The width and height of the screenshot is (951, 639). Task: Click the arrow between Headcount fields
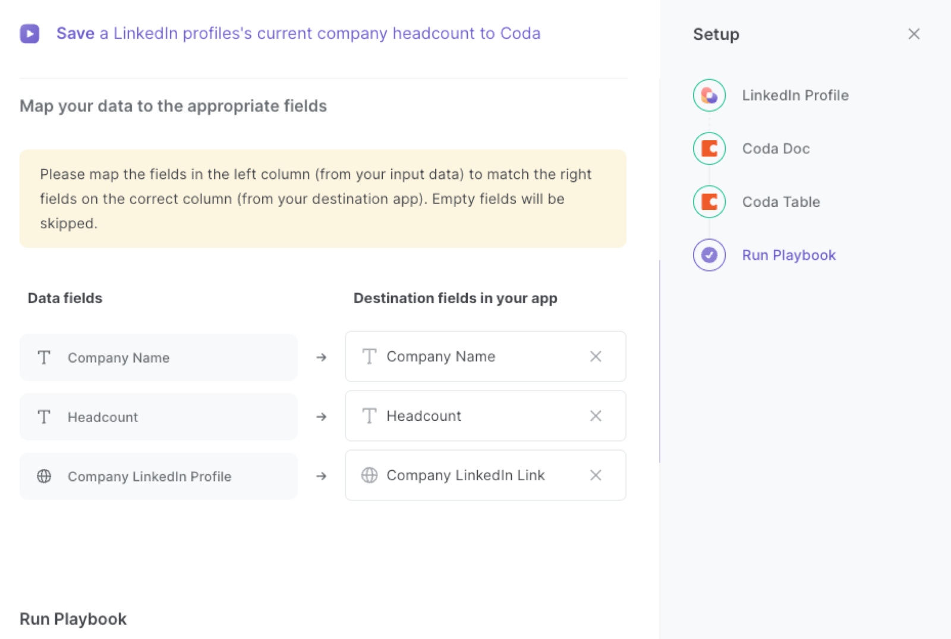[x=322, y=417]
